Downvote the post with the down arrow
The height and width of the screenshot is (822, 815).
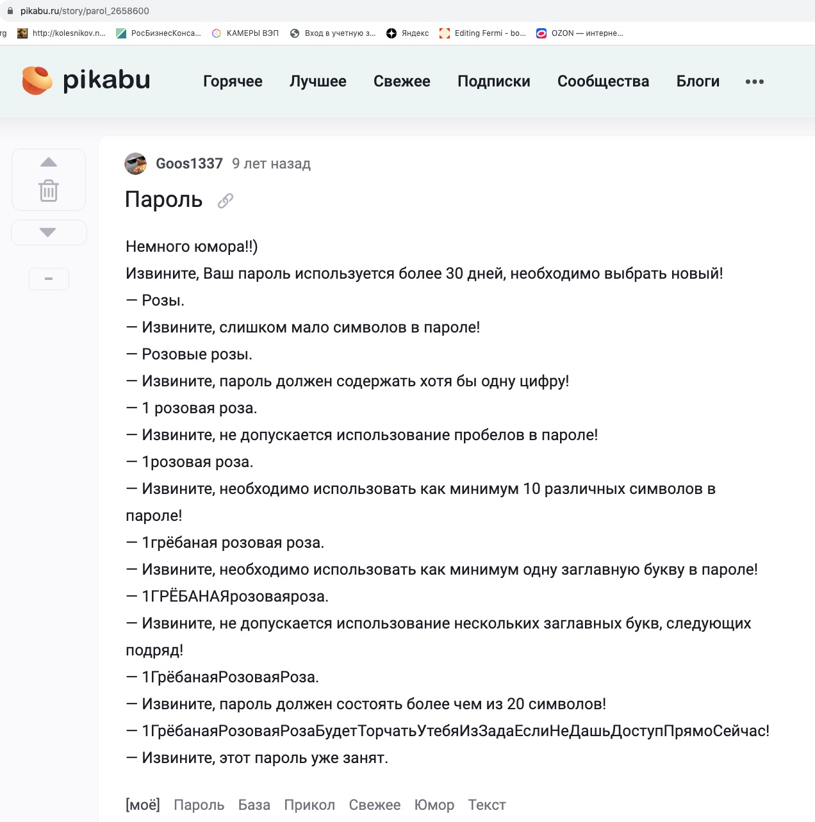coord(48,233)
